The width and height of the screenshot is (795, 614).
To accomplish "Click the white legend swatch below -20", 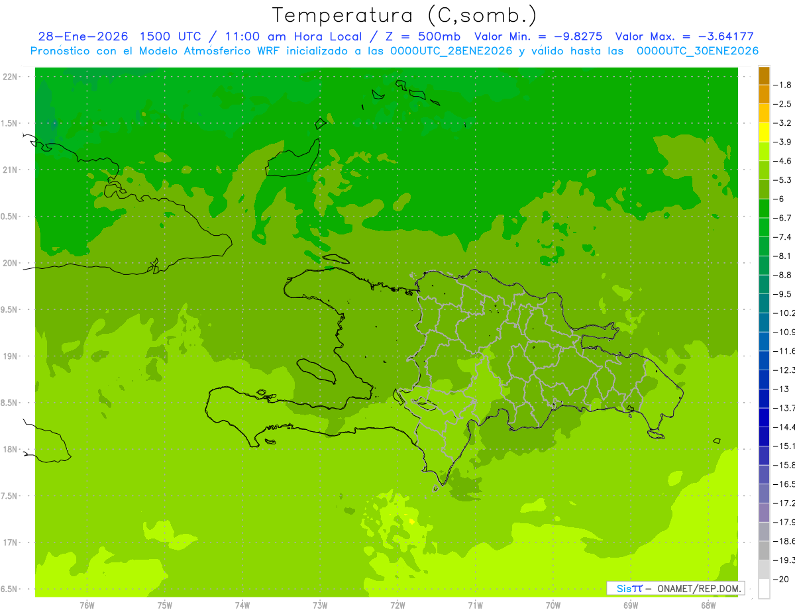I will coord(764,589).
